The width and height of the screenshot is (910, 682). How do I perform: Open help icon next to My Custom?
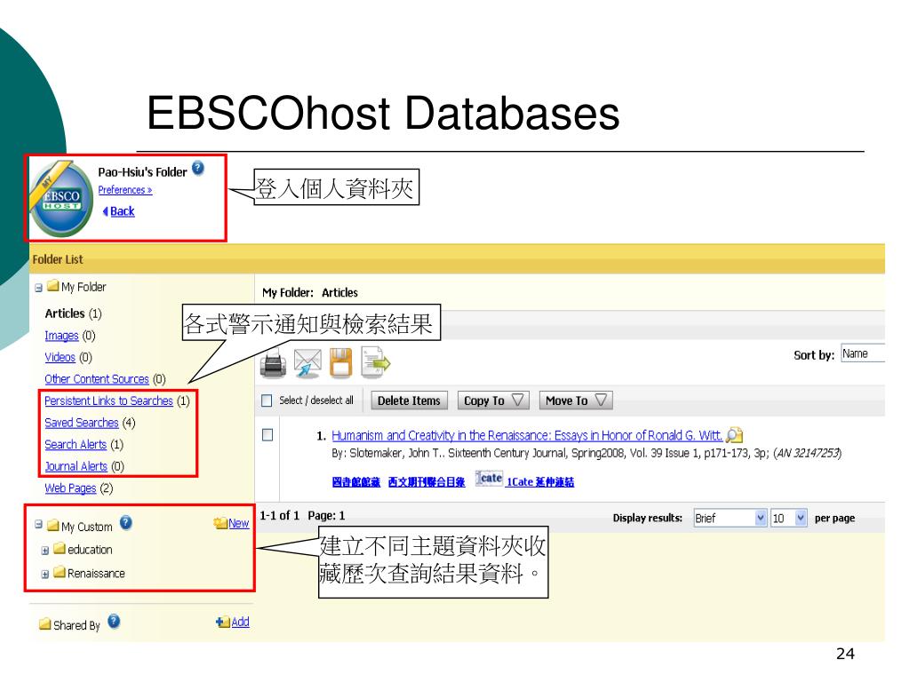click(x=126, y=522)
